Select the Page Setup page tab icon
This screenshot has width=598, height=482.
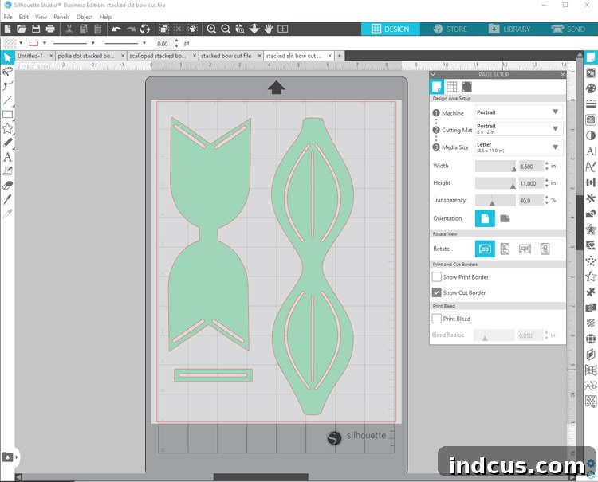[x=437, y=87]
